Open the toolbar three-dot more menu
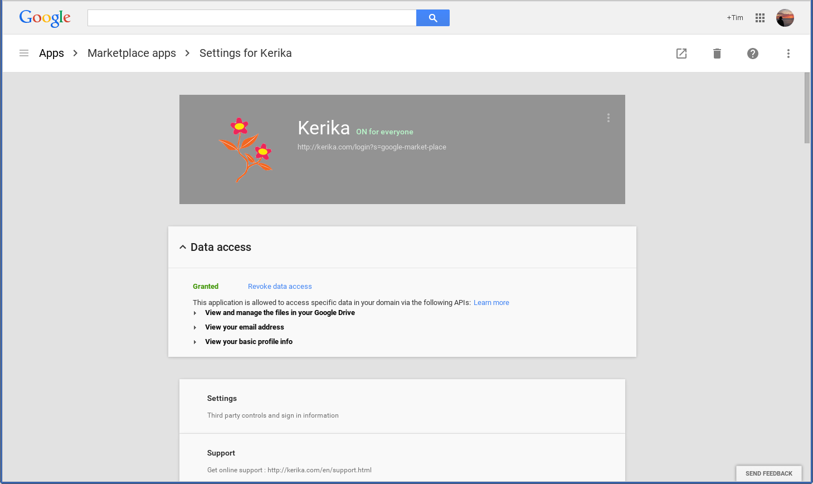 click(x=788, y=54)
